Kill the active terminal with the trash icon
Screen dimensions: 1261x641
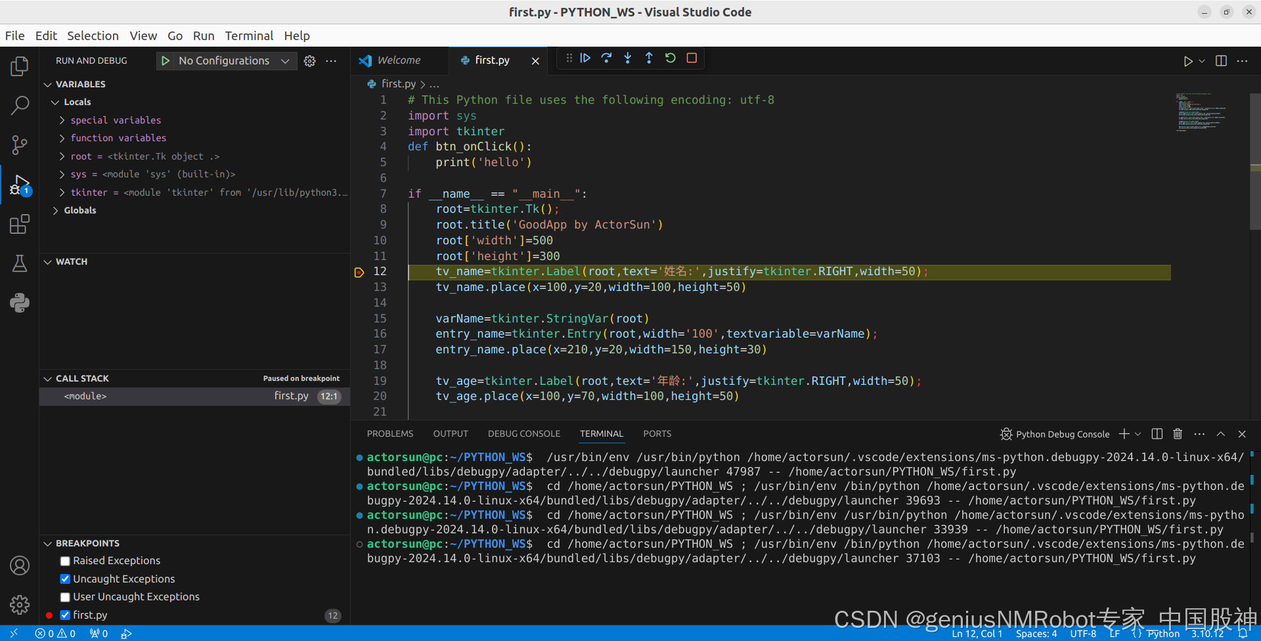[1176, 433]
